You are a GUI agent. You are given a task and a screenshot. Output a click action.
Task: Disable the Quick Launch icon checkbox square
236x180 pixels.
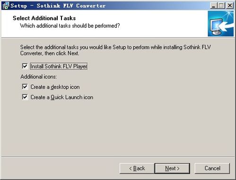click(x=25, y=97)
